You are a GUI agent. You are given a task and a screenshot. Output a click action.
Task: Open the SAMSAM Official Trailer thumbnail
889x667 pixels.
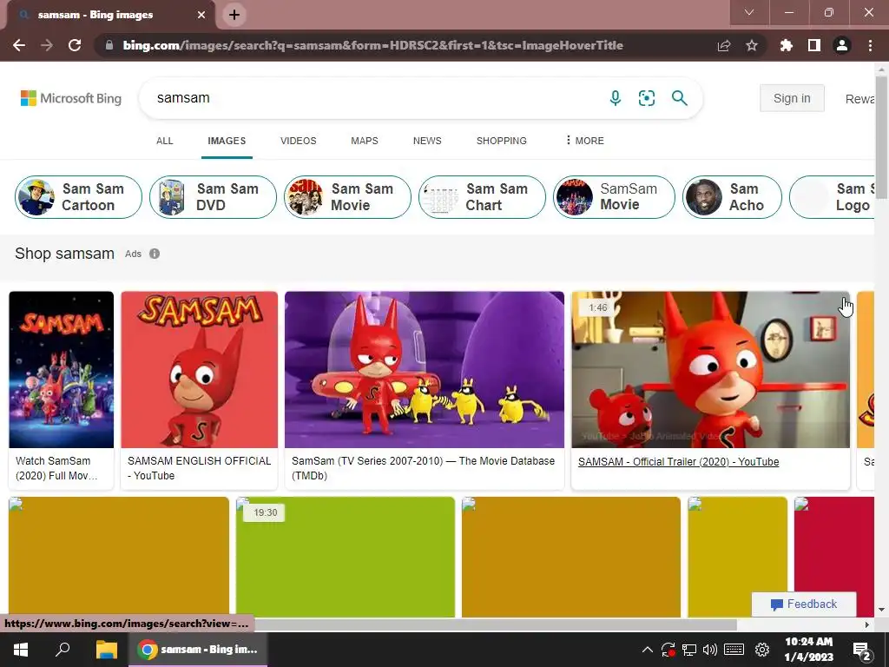point(710,370)
